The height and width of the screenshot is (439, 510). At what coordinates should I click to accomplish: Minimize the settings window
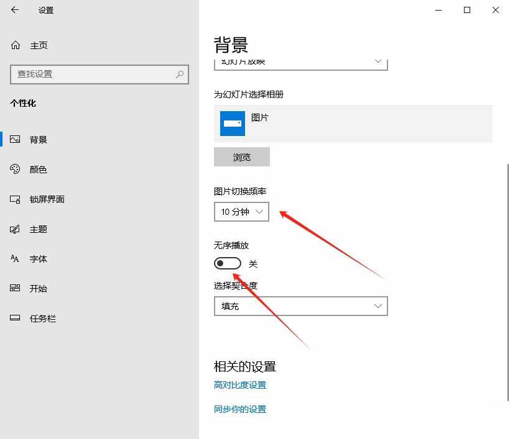pyautogui.click(x=438, y=10)
